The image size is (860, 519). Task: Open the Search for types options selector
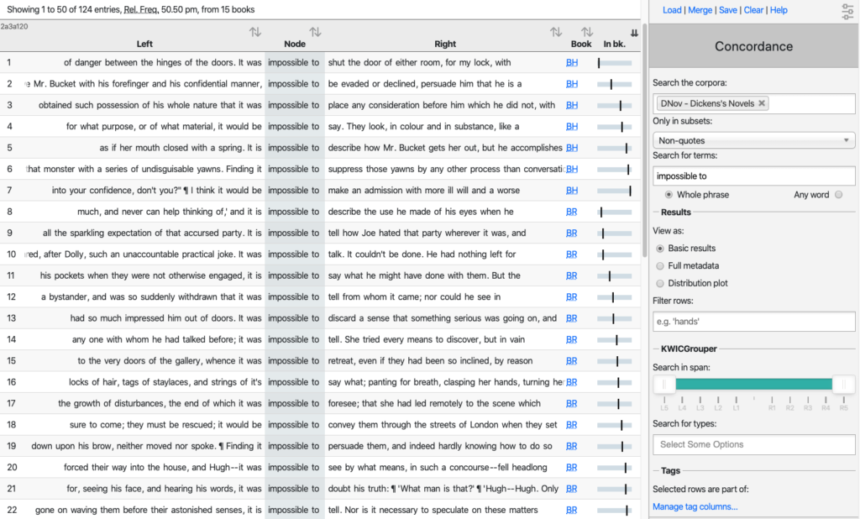[x=753, y=444]
